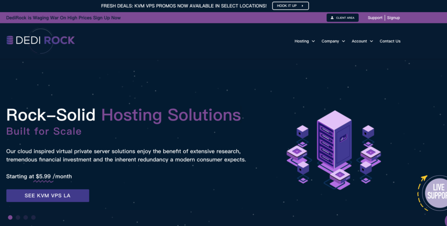Jump to the third carousel slide dot

tap(26, 217)
